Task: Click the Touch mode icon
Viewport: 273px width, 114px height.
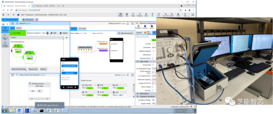Action: [178, 15]
